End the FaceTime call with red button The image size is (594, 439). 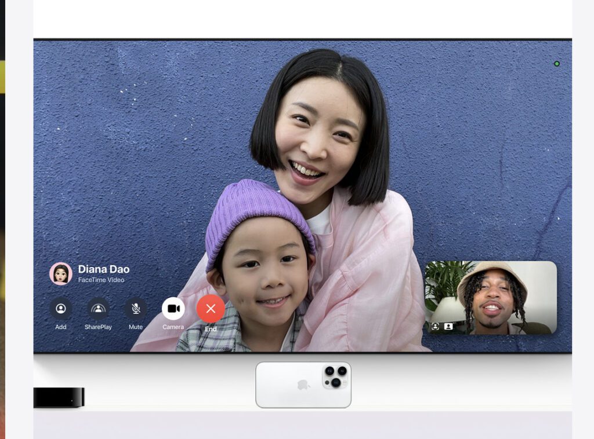pyautogui.click(x=211, y=309)
